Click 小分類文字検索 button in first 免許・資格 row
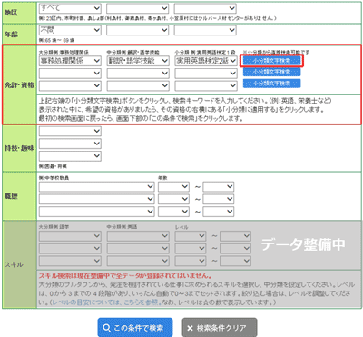Image resolution: width=363 pixels, height=337 pixels. coord(271,61)
